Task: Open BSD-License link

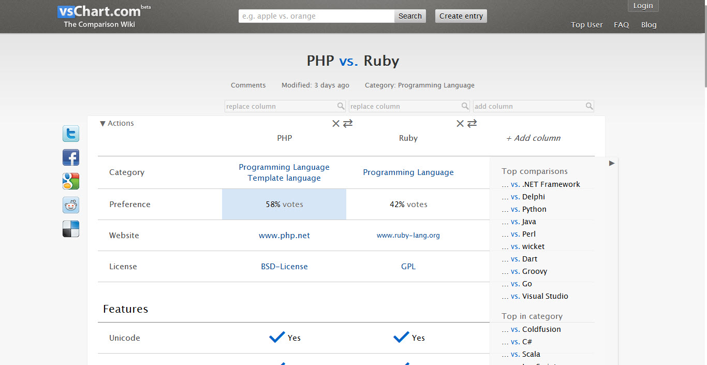Action: click(x=284, y=267)
